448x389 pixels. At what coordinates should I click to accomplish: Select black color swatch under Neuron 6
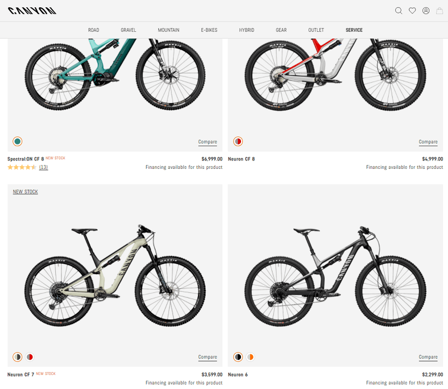tap(238, 357)
